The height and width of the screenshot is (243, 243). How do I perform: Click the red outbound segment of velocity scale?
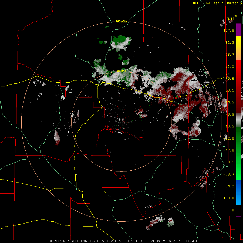(238, 86)
